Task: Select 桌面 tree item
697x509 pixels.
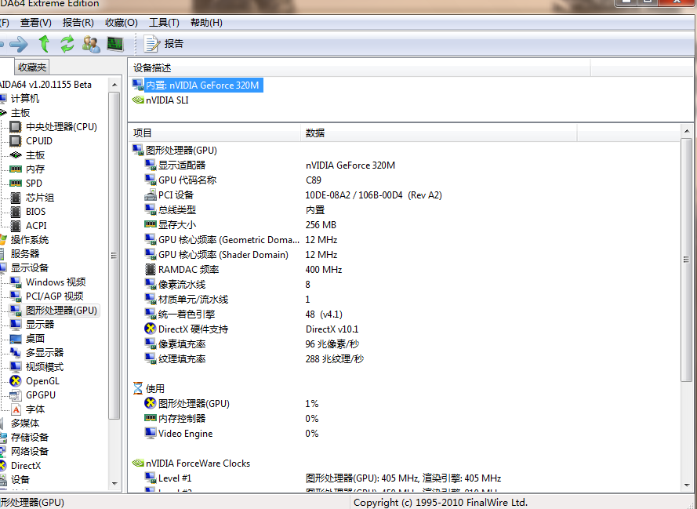Action: point(35,339)
